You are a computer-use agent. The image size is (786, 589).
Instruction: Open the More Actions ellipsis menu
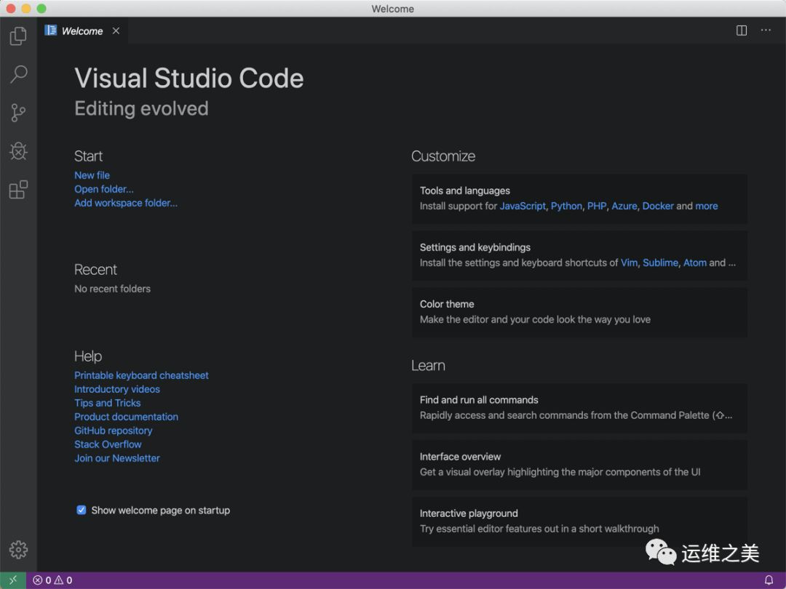click(766, 31)
